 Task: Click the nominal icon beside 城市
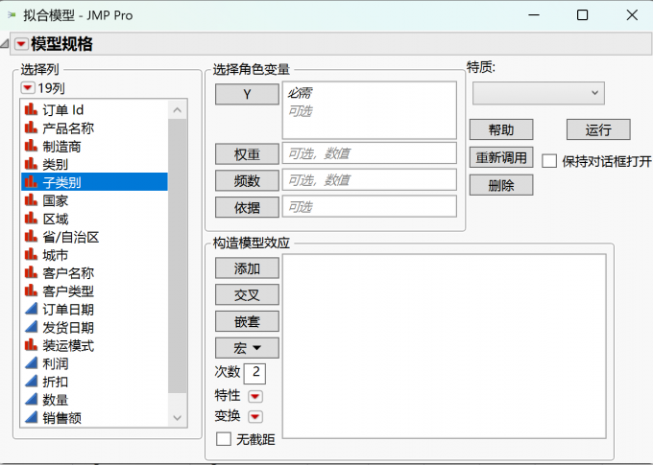[x=31, y=254]
